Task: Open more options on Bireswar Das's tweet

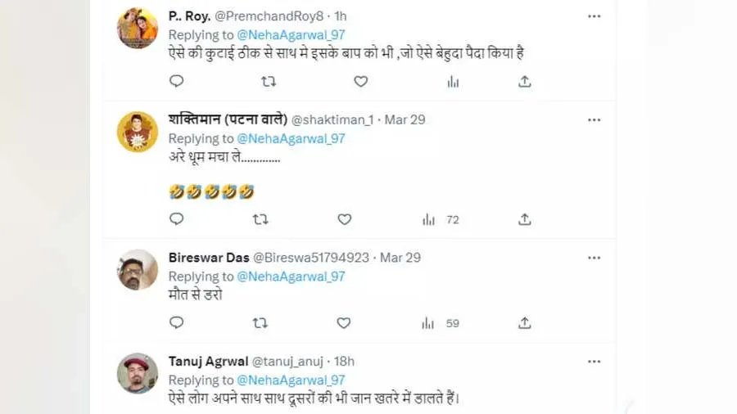Action: (x=594, y=258)
